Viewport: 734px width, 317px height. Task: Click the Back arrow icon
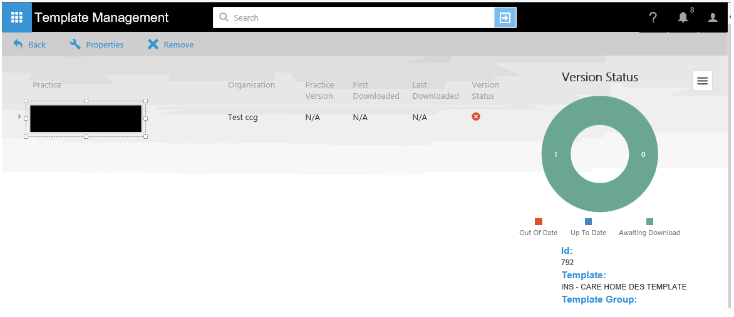(18, 44)
